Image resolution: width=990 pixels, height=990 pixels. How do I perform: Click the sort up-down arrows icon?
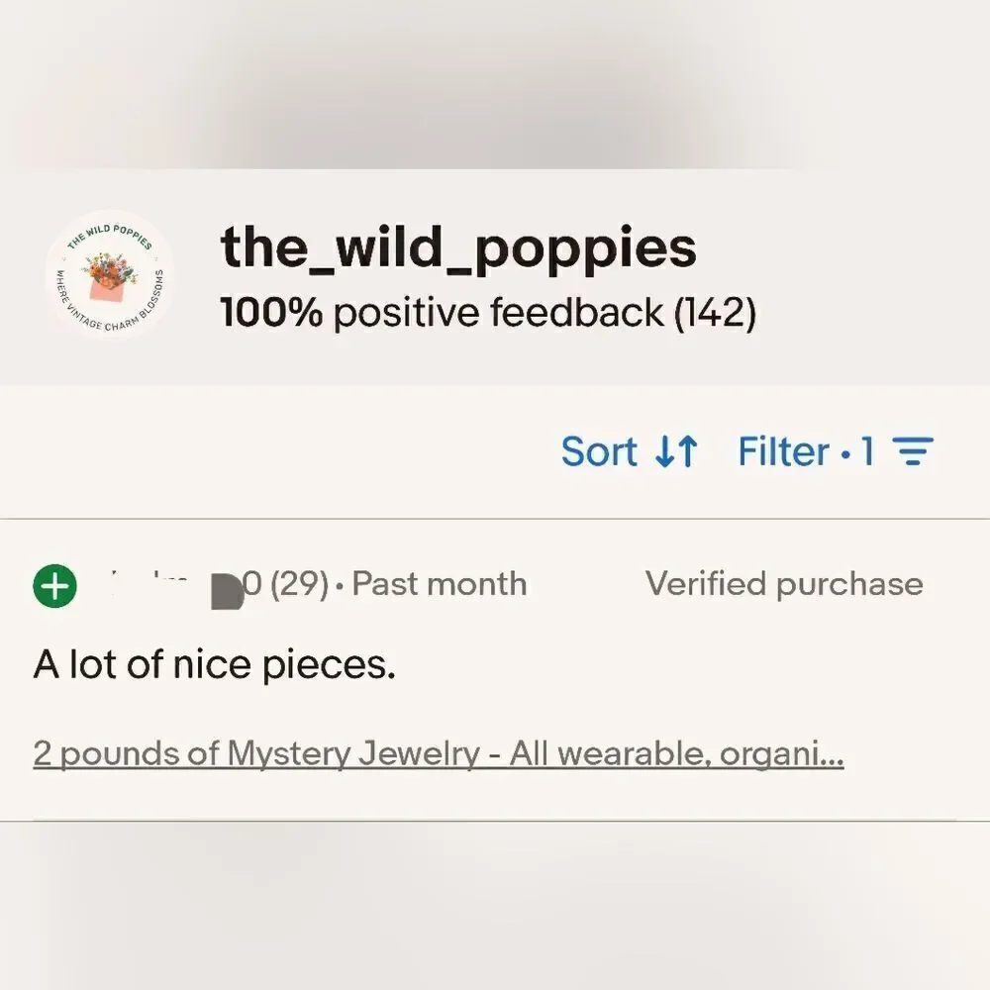[677, 452]
